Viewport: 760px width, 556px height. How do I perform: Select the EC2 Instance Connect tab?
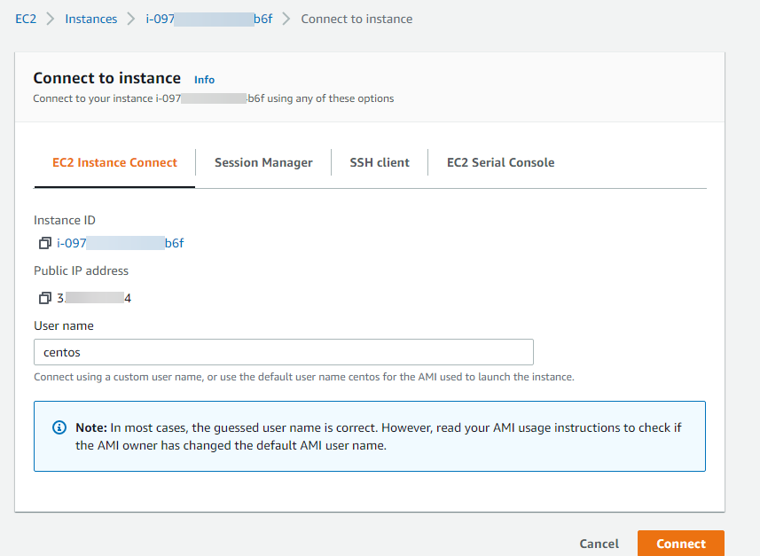tap(115, 162)
